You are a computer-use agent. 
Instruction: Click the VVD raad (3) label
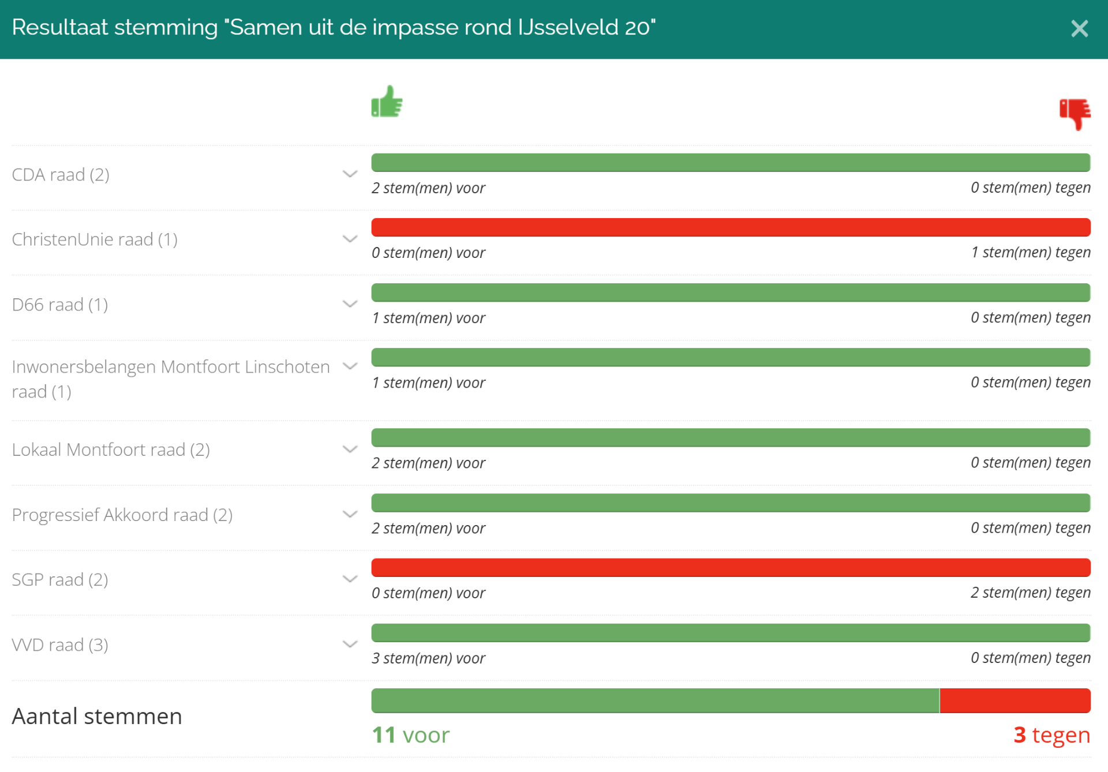(60, 644)
